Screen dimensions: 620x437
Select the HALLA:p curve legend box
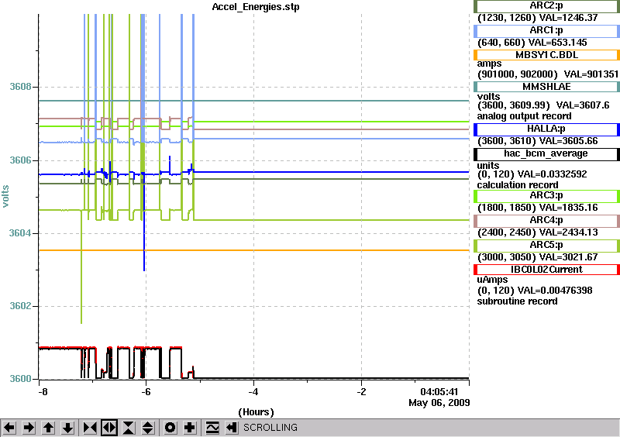point(546,129)
